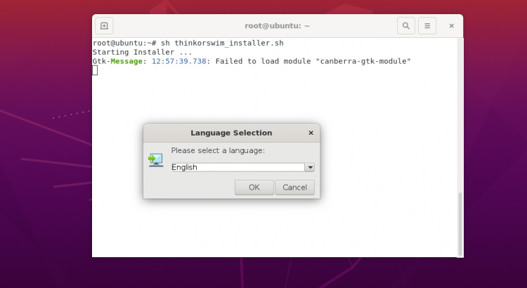Click the Ubuntu desktop wallpaper outside the terminal
Viewport: 527px width, 288px height.
pos(42,176)
